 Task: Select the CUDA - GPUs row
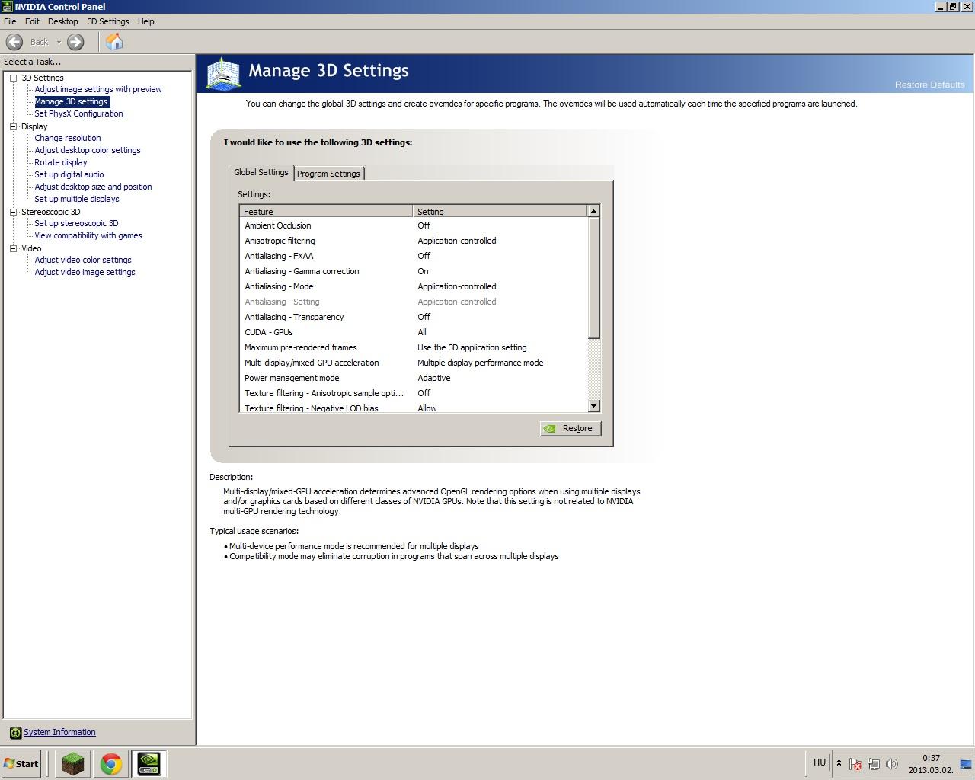coord(414,332)
